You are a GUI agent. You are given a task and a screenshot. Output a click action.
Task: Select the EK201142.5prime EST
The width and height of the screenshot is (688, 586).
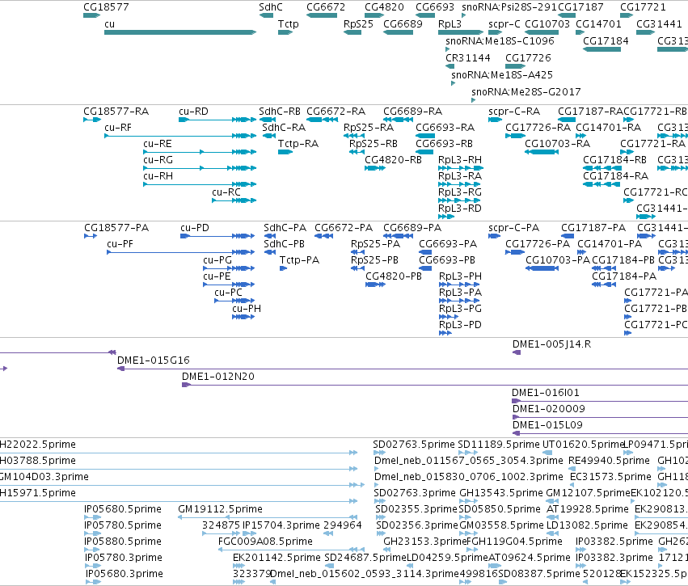point(238,566)
